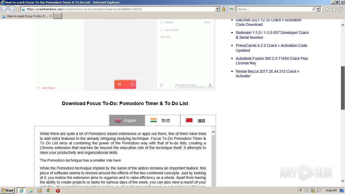Restore the browser window size
This screenshot has height=194, width=345.
click(x=337, y=2)
